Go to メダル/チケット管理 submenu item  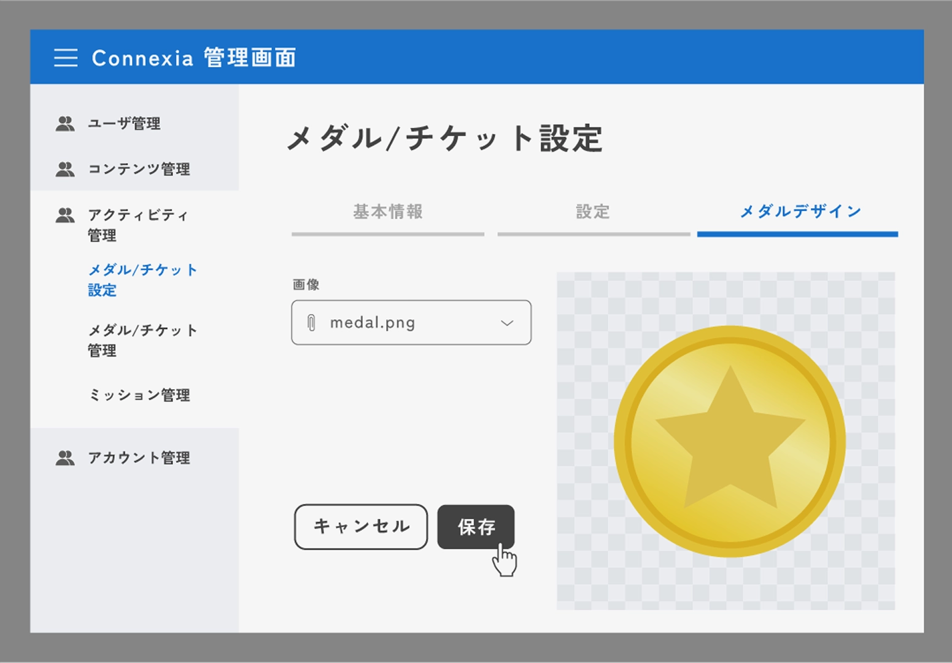tap(142, 340)
